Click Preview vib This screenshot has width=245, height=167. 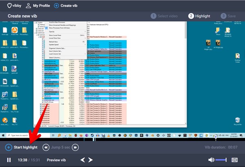56,160
